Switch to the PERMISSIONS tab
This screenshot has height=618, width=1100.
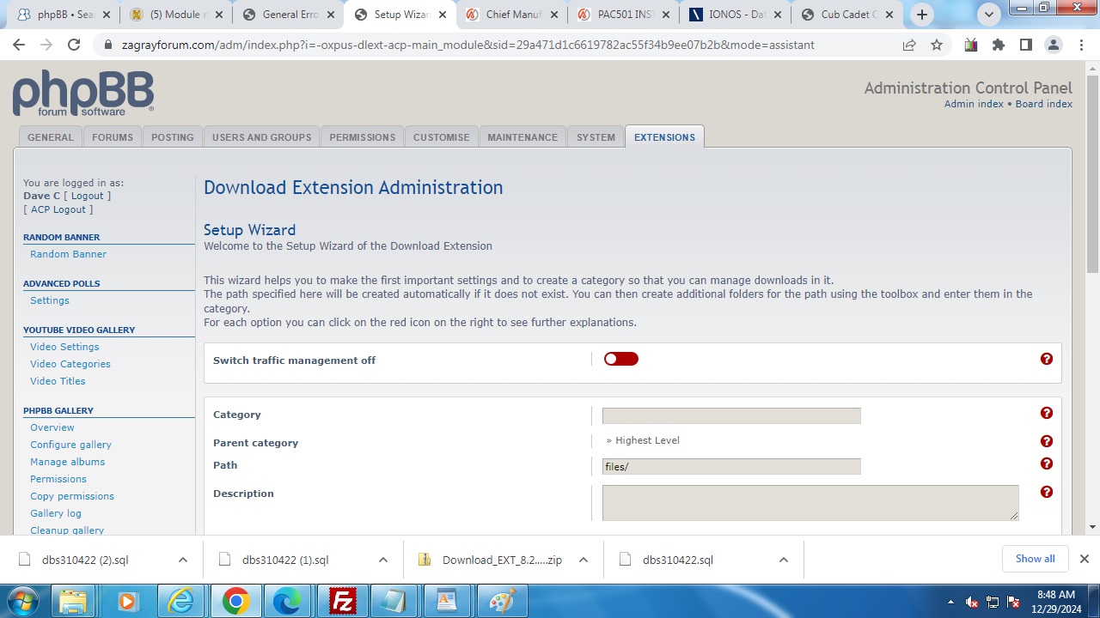click(362, 137)
